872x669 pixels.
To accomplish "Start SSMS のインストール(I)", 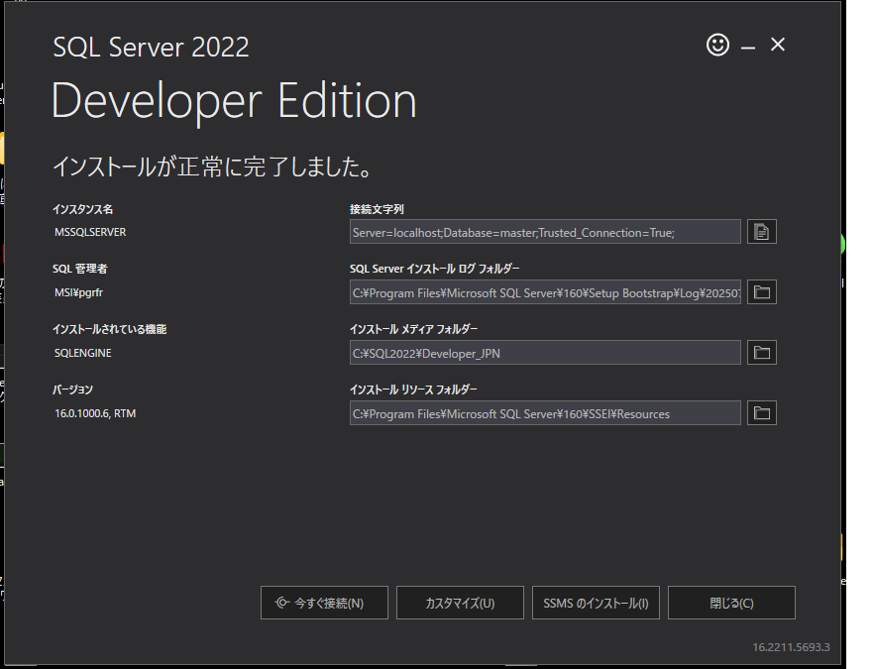I will [x=596, y=602].
